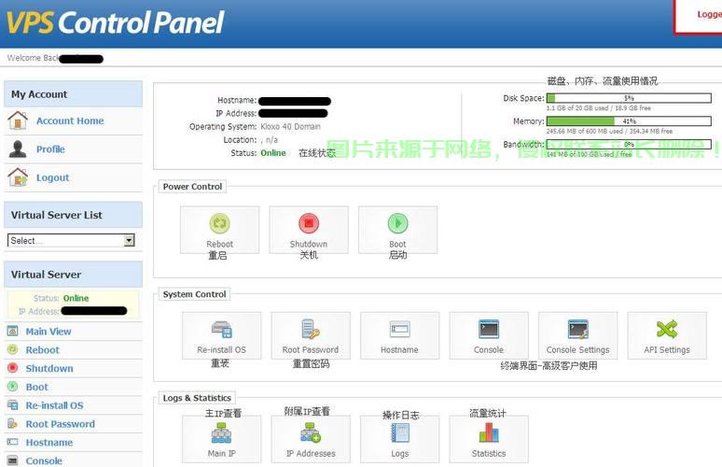Viewport: 722px width, 467px height.
Task: Open Main IP under Logs & Statistics
Action: 221,439
